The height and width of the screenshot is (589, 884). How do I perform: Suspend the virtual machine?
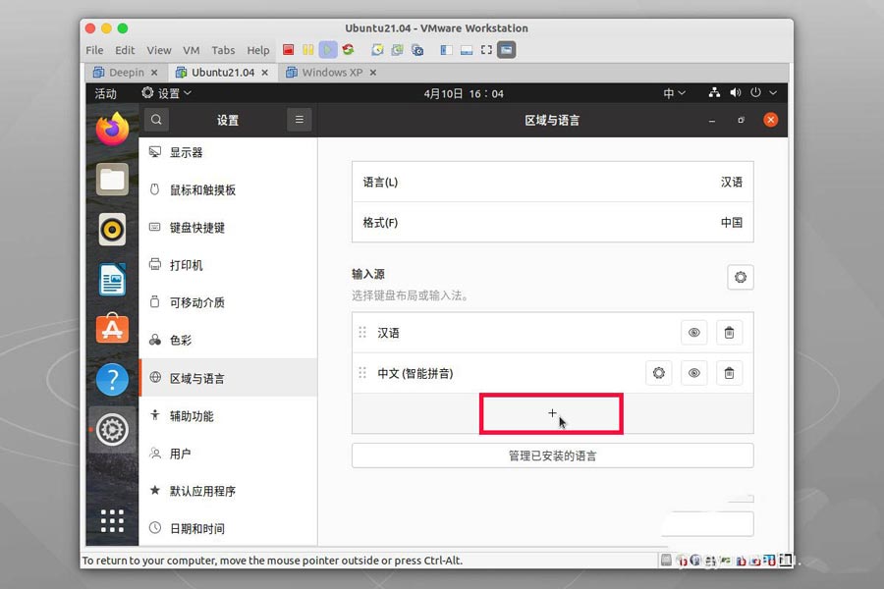(x=305, y=48)
